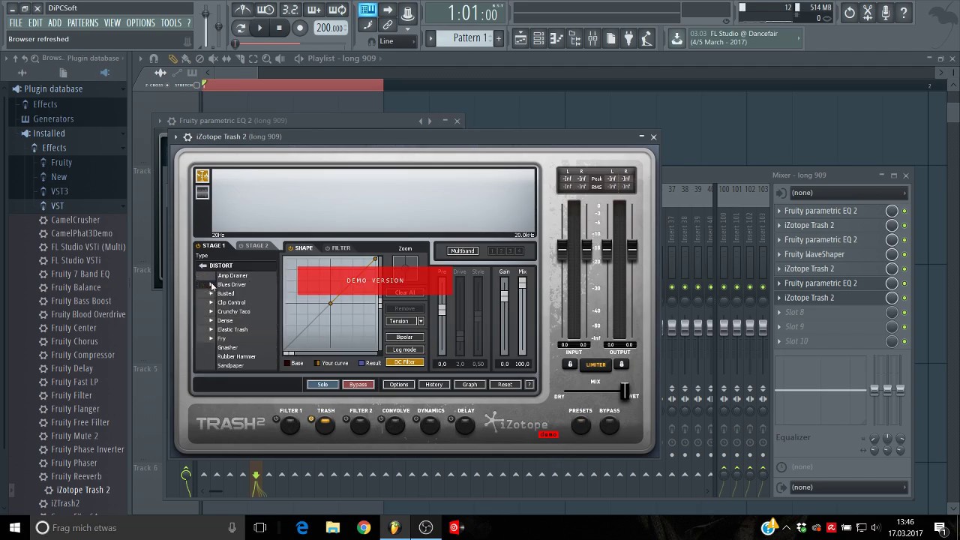
Task: Open the PATTERNS menu
Action: [82, 23]
